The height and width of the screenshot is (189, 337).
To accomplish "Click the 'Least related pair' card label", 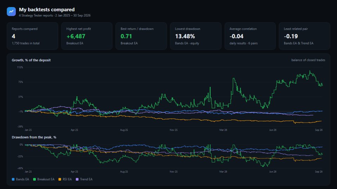I will 296,29.
